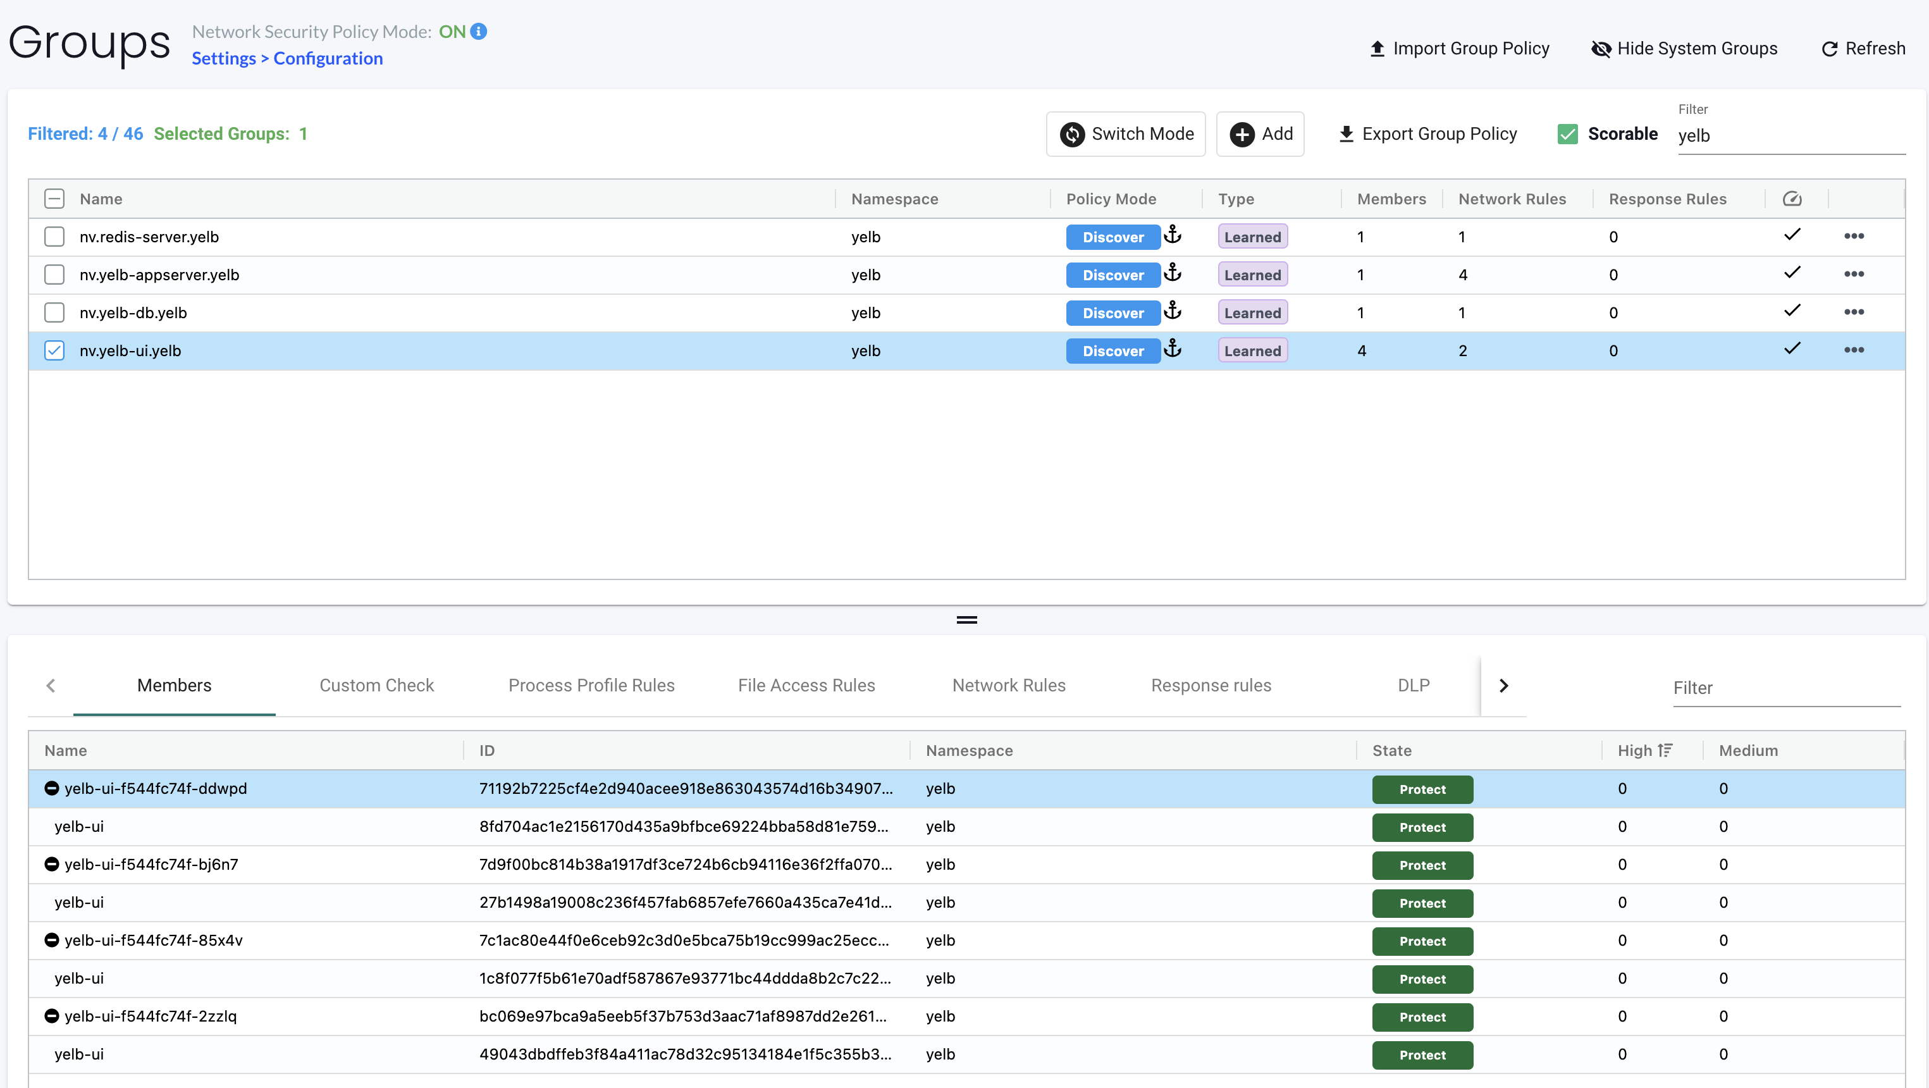Toggle the Scorable checkbox
The height and width of the screenshot is (1088, 1929).
1567,134
